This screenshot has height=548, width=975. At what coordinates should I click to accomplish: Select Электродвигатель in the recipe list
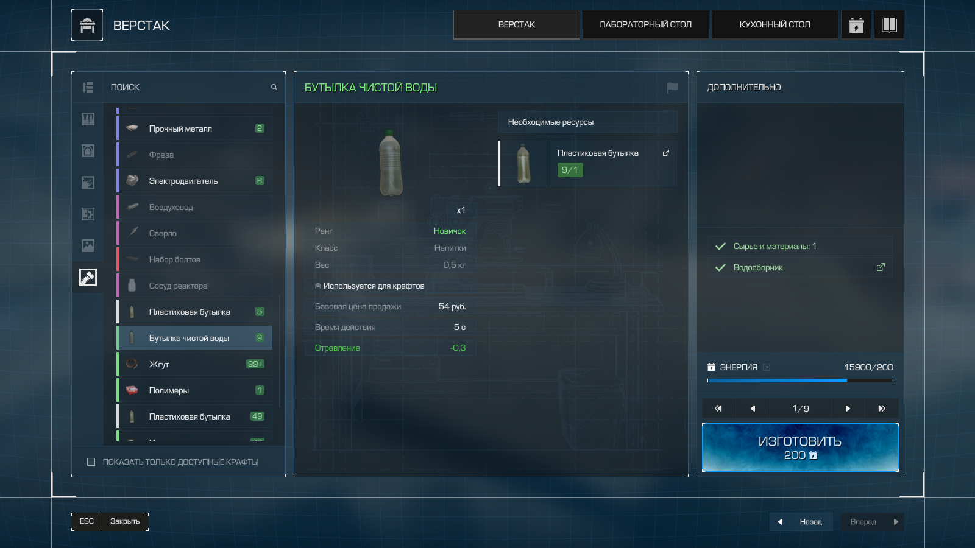195,181
